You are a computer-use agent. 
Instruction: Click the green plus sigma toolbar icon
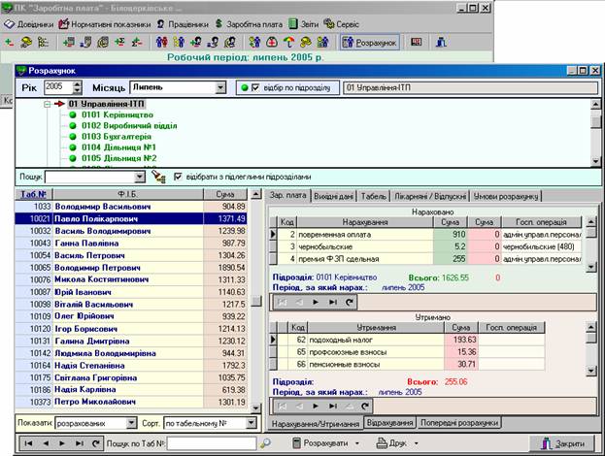120,42
